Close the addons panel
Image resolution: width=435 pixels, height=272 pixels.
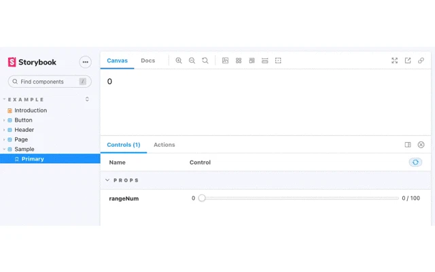point(421,145)
